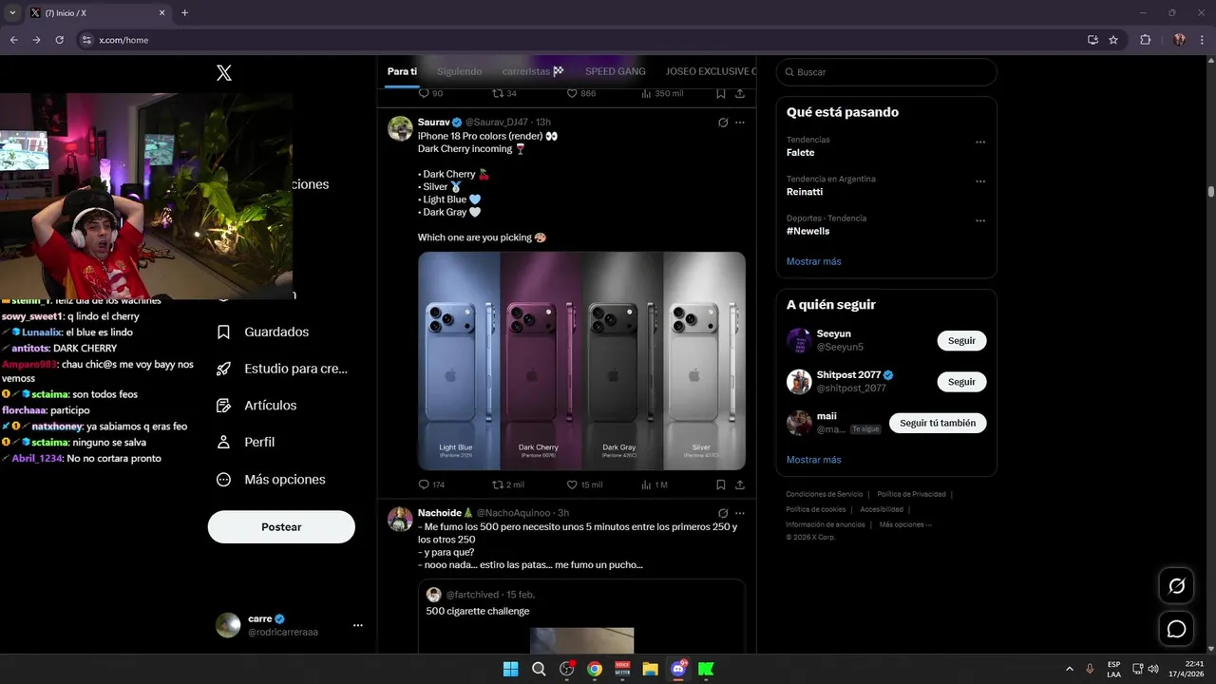Screen dimensions: 1216x684
Task: Click the x.com/home address bar
Action: (x=579, y=40)
